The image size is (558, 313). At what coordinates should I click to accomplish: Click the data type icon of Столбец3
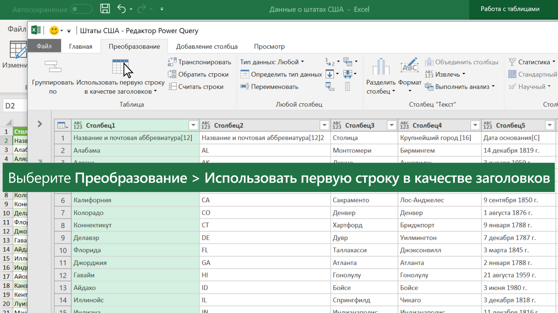(337, 125)
